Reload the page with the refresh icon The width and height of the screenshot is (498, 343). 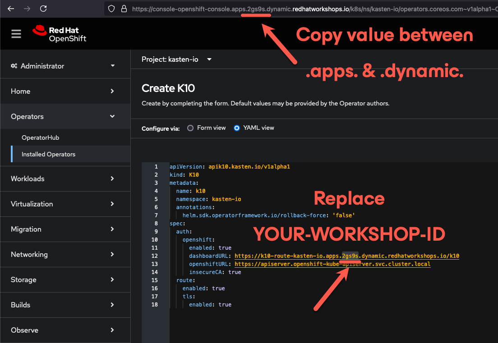tap(43, 9)
